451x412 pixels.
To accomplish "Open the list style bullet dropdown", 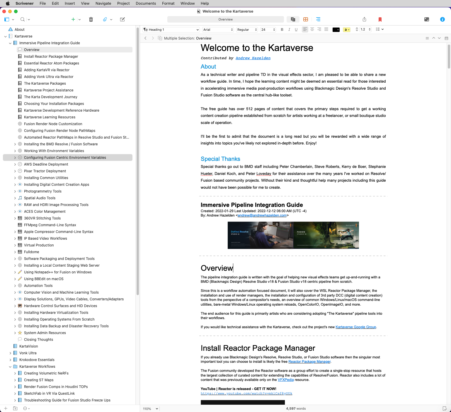I will pyautogui.click(x=380, y=29).
